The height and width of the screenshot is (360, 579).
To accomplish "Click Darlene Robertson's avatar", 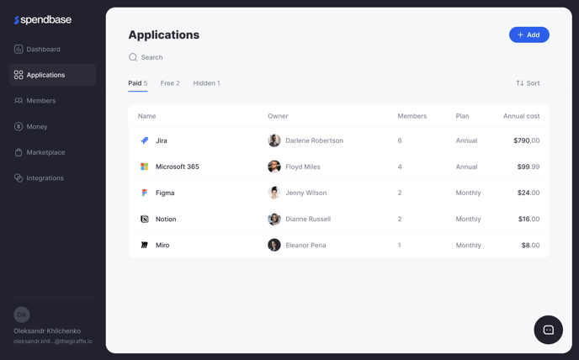I will point(274,140).
